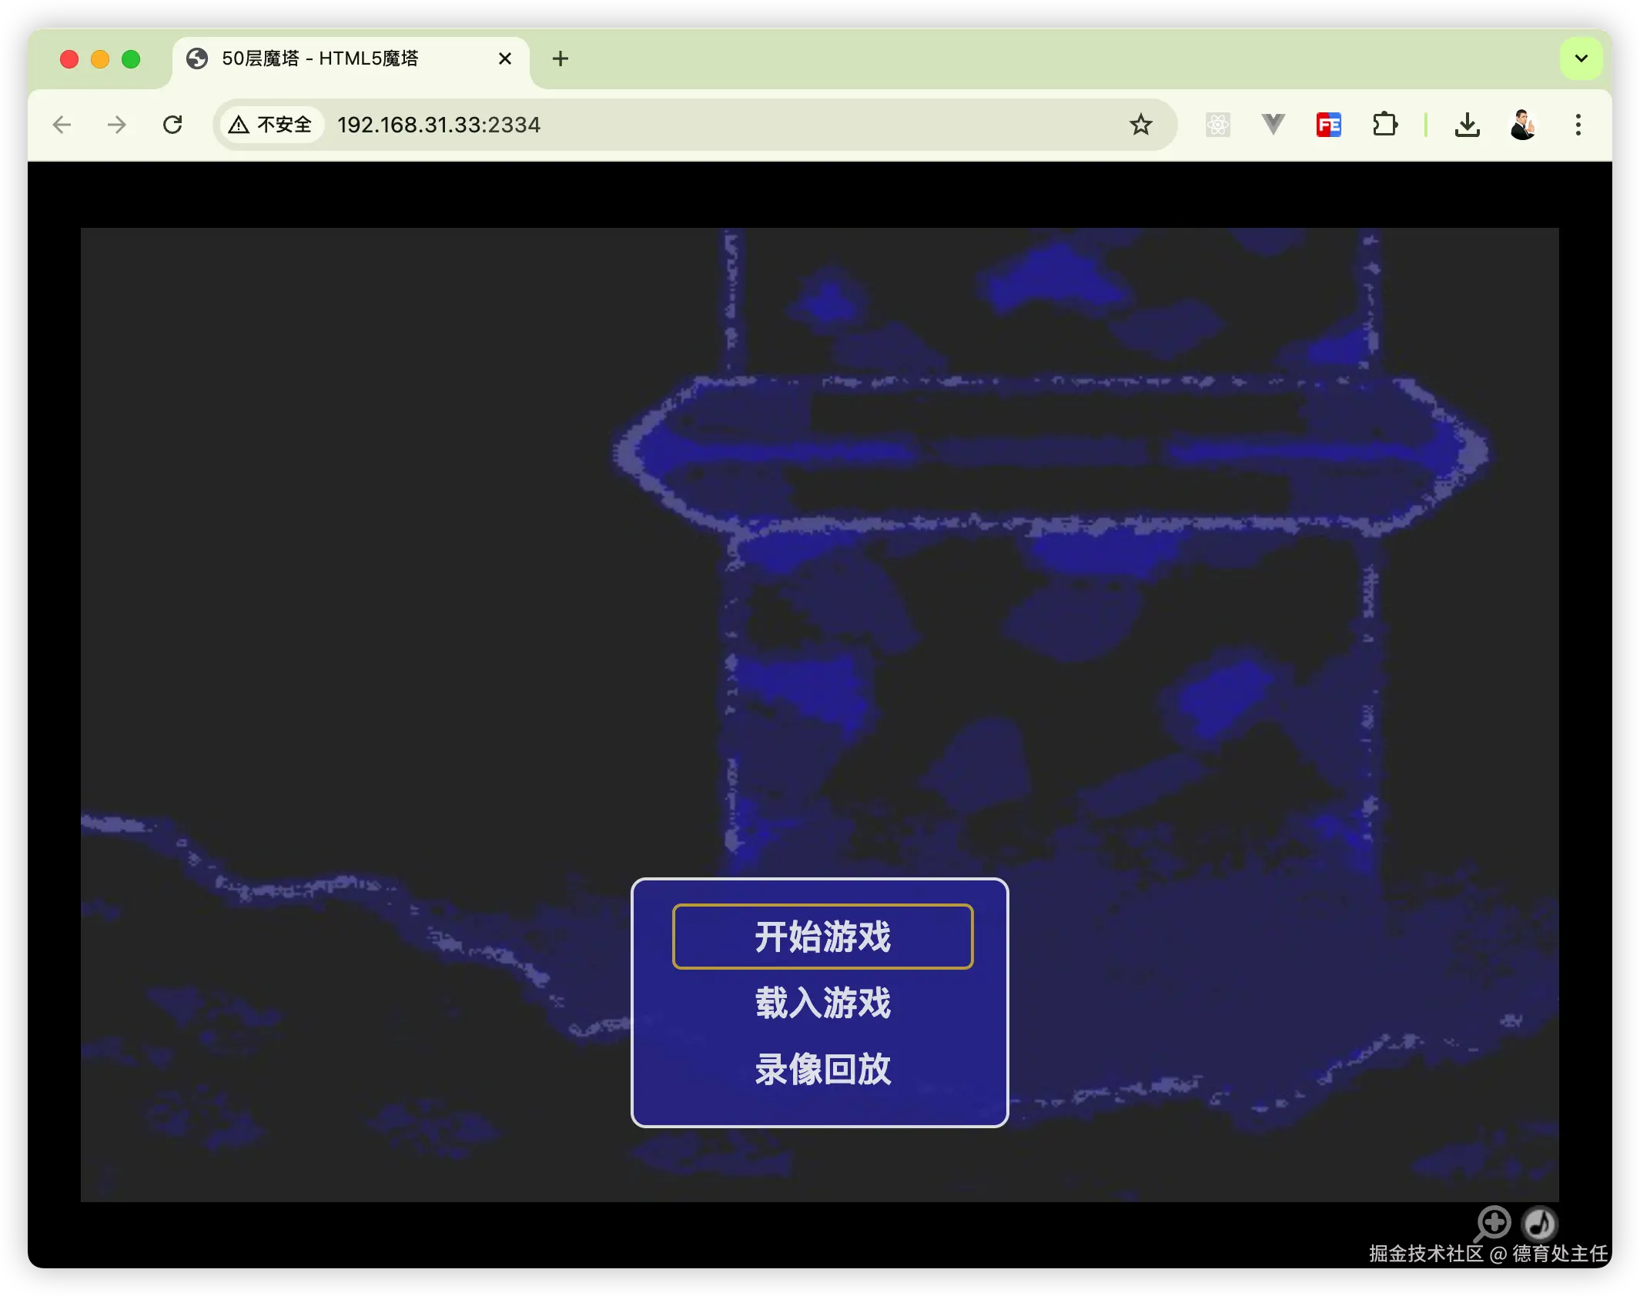Open the 不安全 site security info

click(271, 125)
